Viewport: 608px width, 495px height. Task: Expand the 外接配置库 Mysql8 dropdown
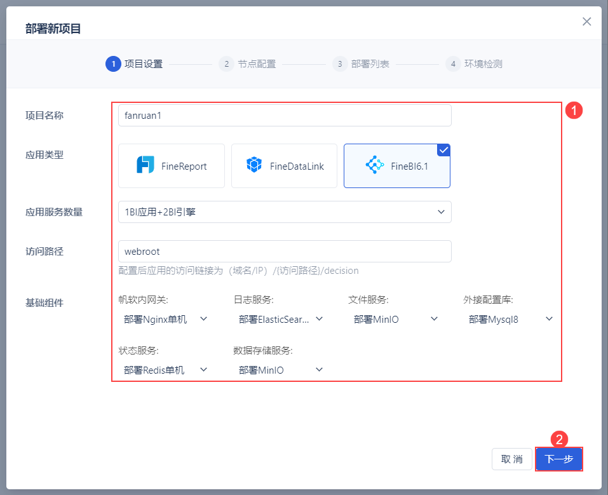click(510, 319)
